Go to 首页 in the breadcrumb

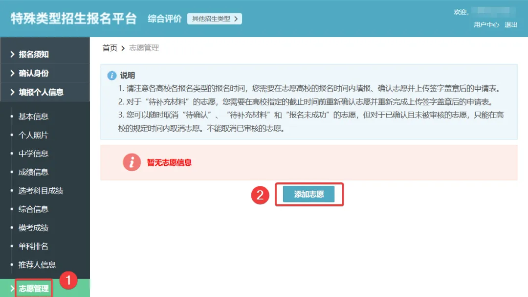(110, 48)
